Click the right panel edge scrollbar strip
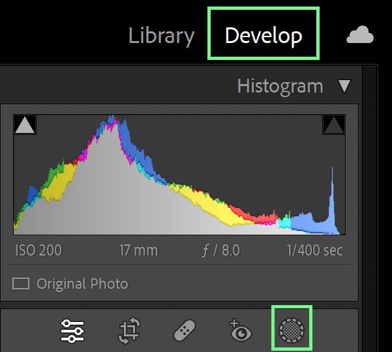Viewport: 392px width, 352px height. (x=370, y=209)
